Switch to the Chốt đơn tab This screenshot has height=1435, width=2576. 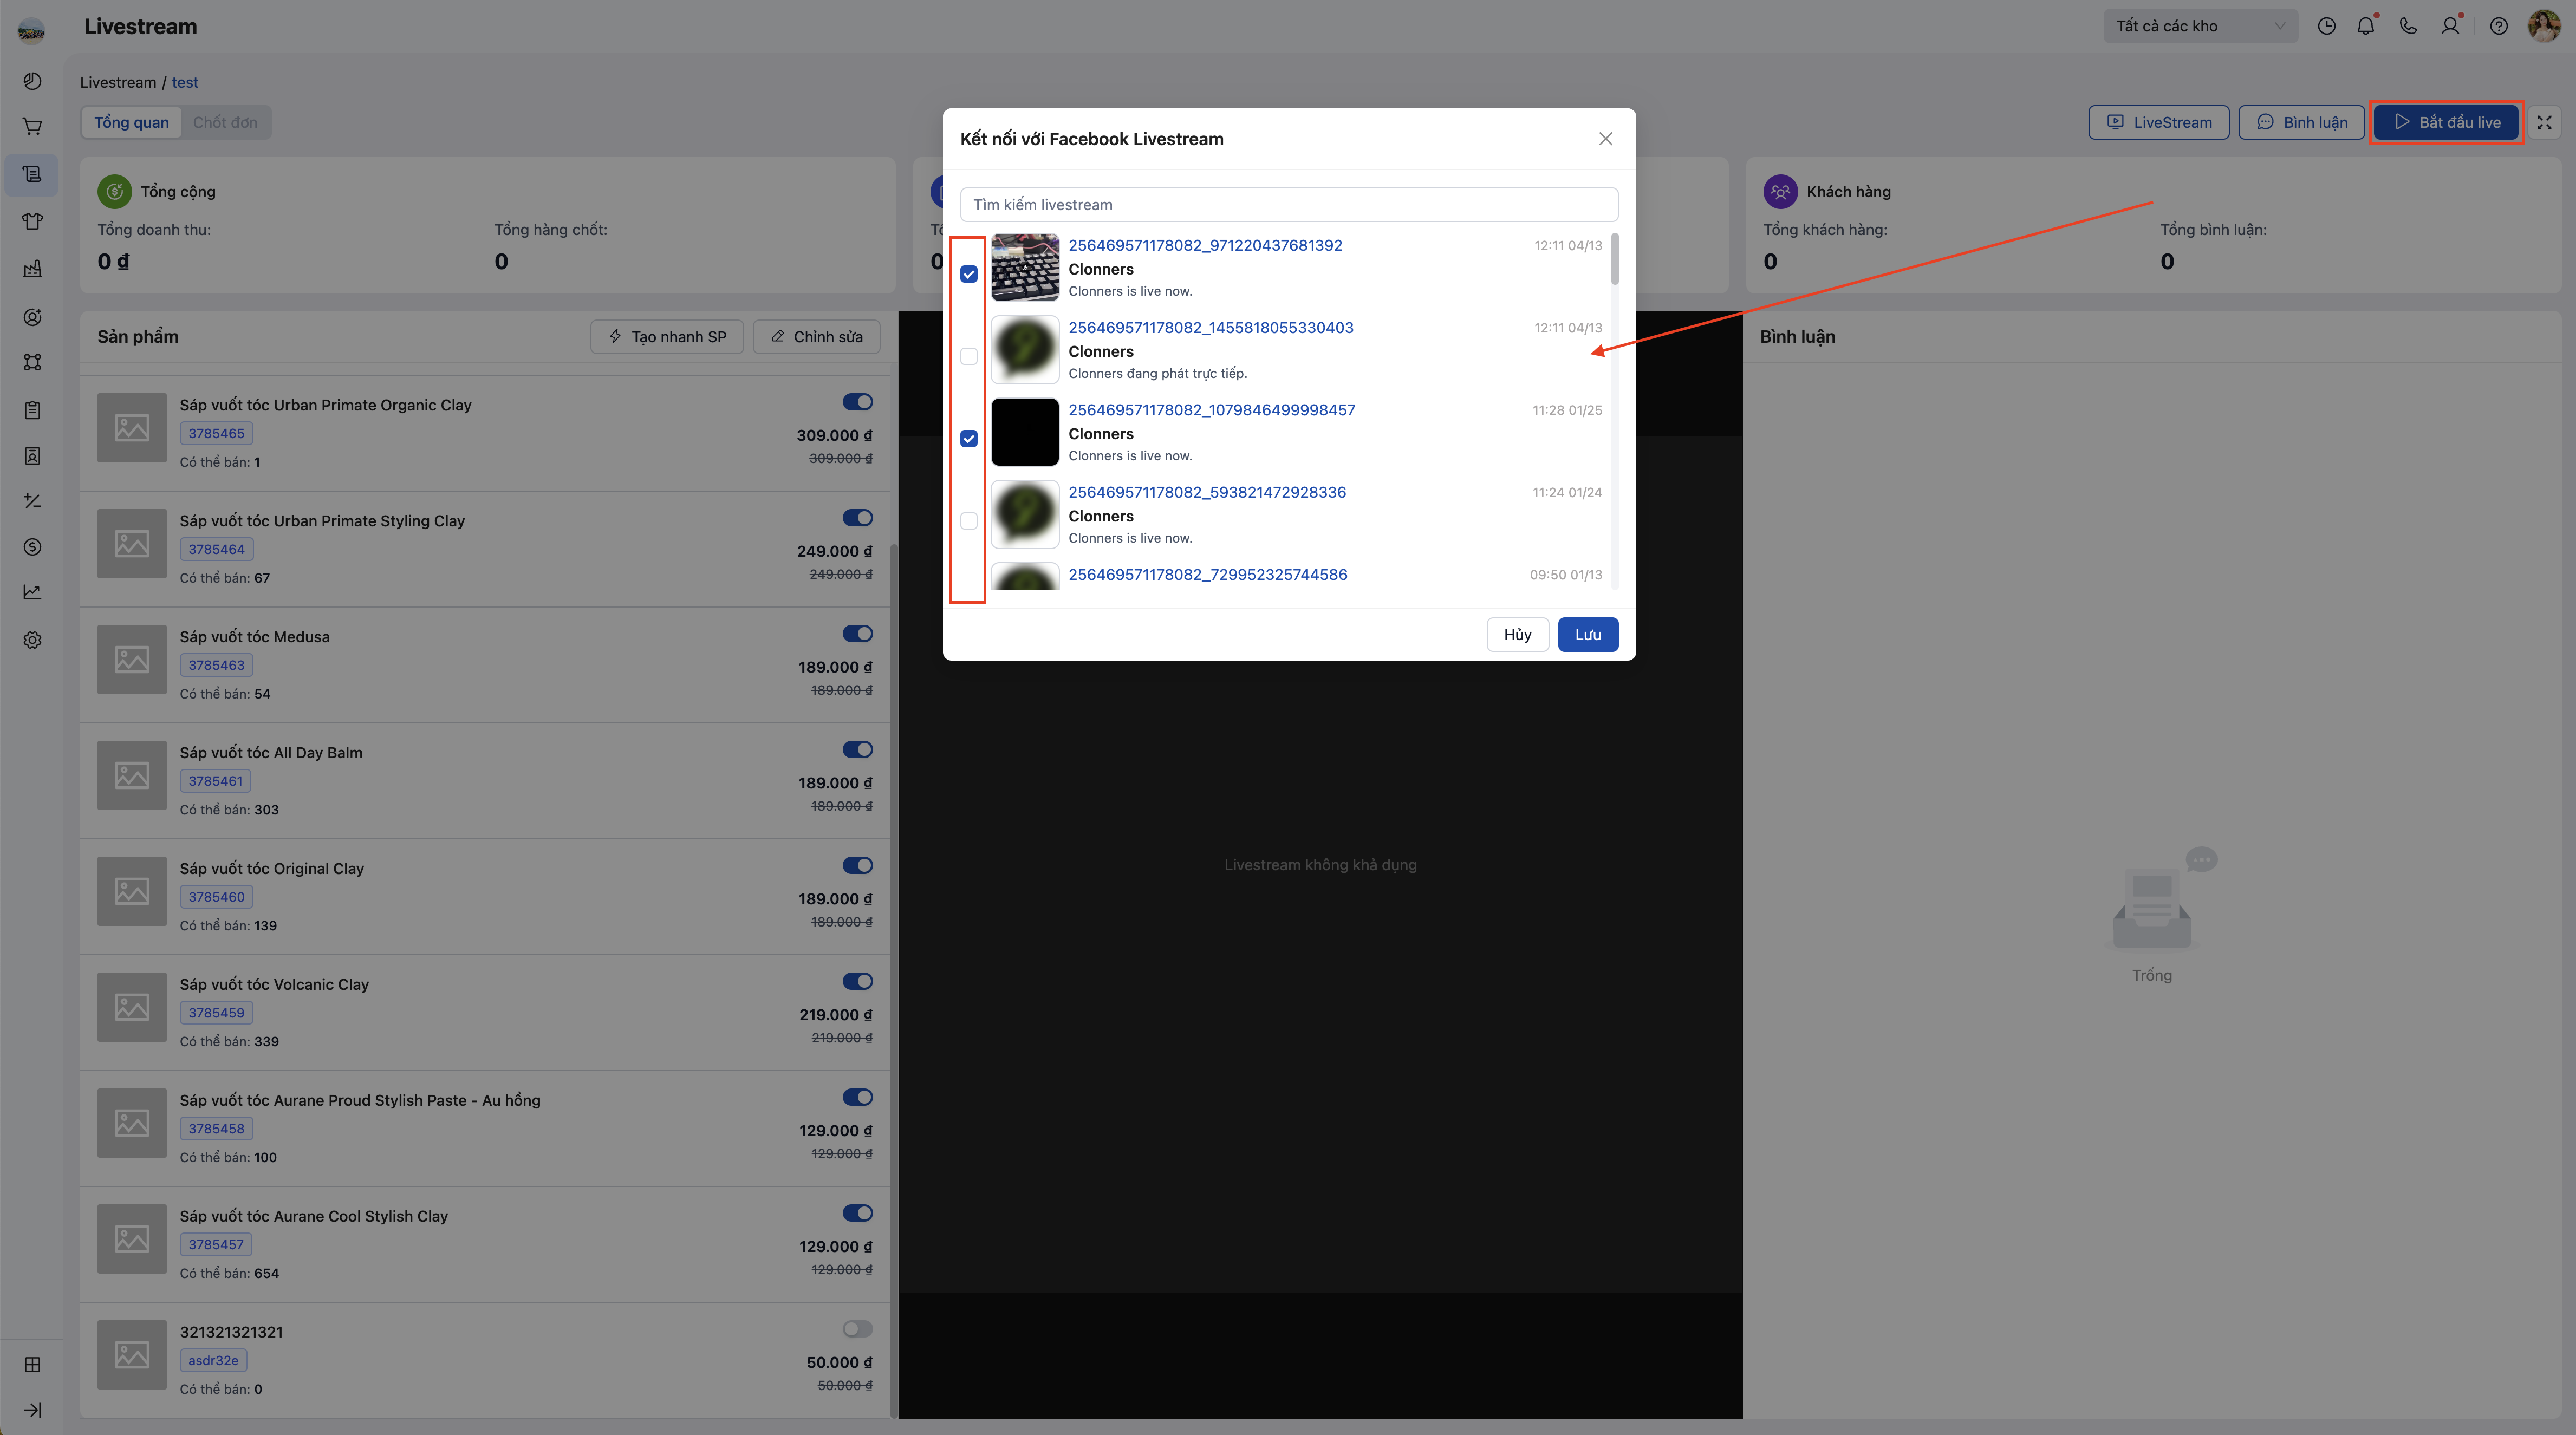pos(225,122)
